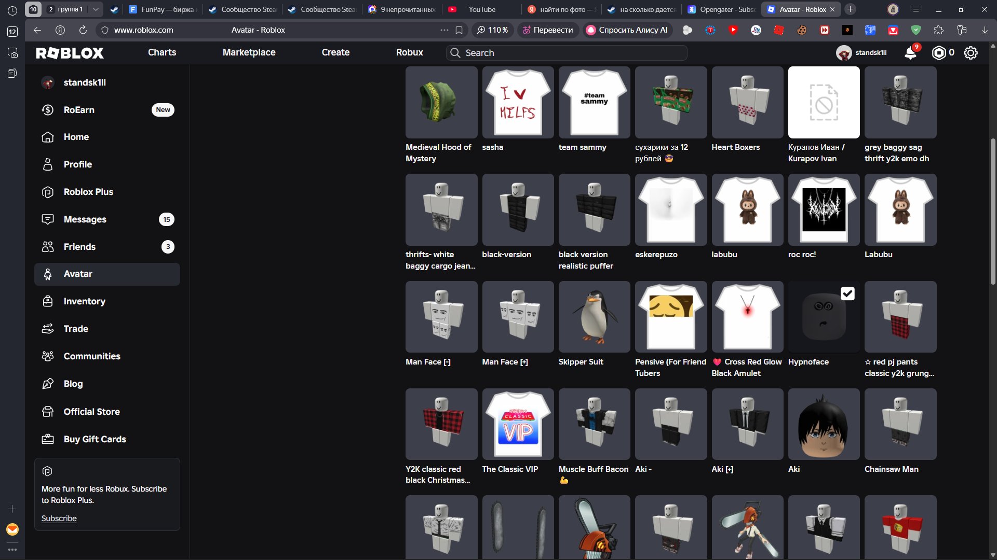Switch to the FunPay browser tab
Viewport: 997px width, 560px height.
pos(163,9)
